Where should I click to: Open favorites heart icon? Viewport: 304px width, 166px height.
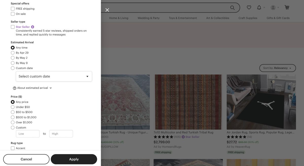pyautogui.click(x=249, y=8)
